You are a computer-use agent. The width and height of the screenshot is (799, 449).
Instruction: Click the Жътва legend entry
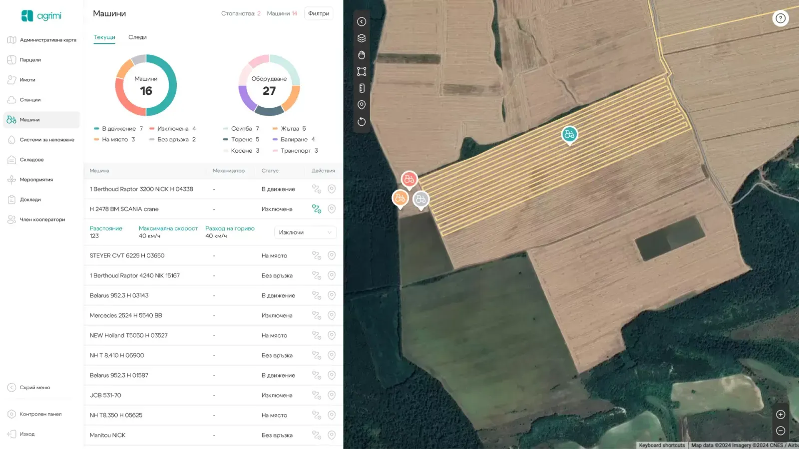(x=289, y=129)
